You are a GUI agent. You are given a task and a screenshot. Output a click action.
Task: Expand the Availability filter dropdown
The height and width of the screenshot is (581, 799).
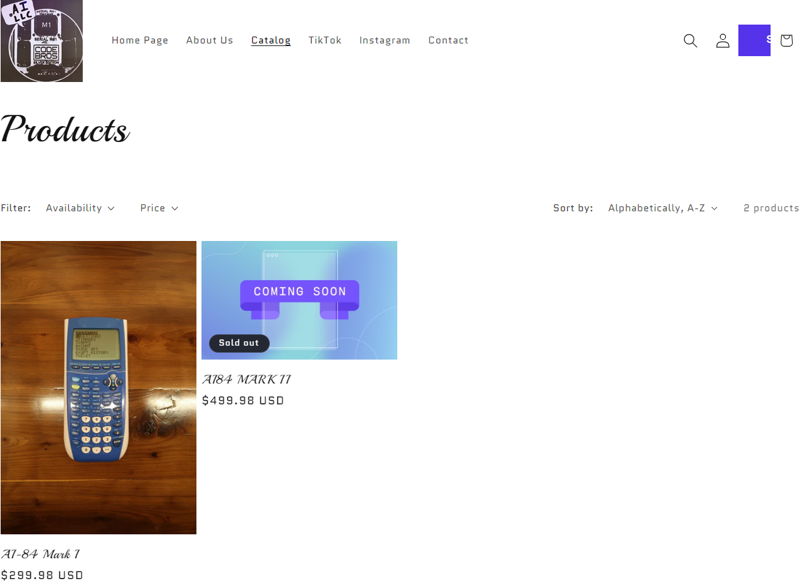[80, 208]
